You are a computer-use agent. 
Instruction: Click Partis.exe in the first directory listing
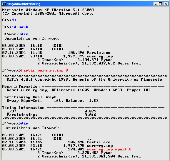point(99,53)
